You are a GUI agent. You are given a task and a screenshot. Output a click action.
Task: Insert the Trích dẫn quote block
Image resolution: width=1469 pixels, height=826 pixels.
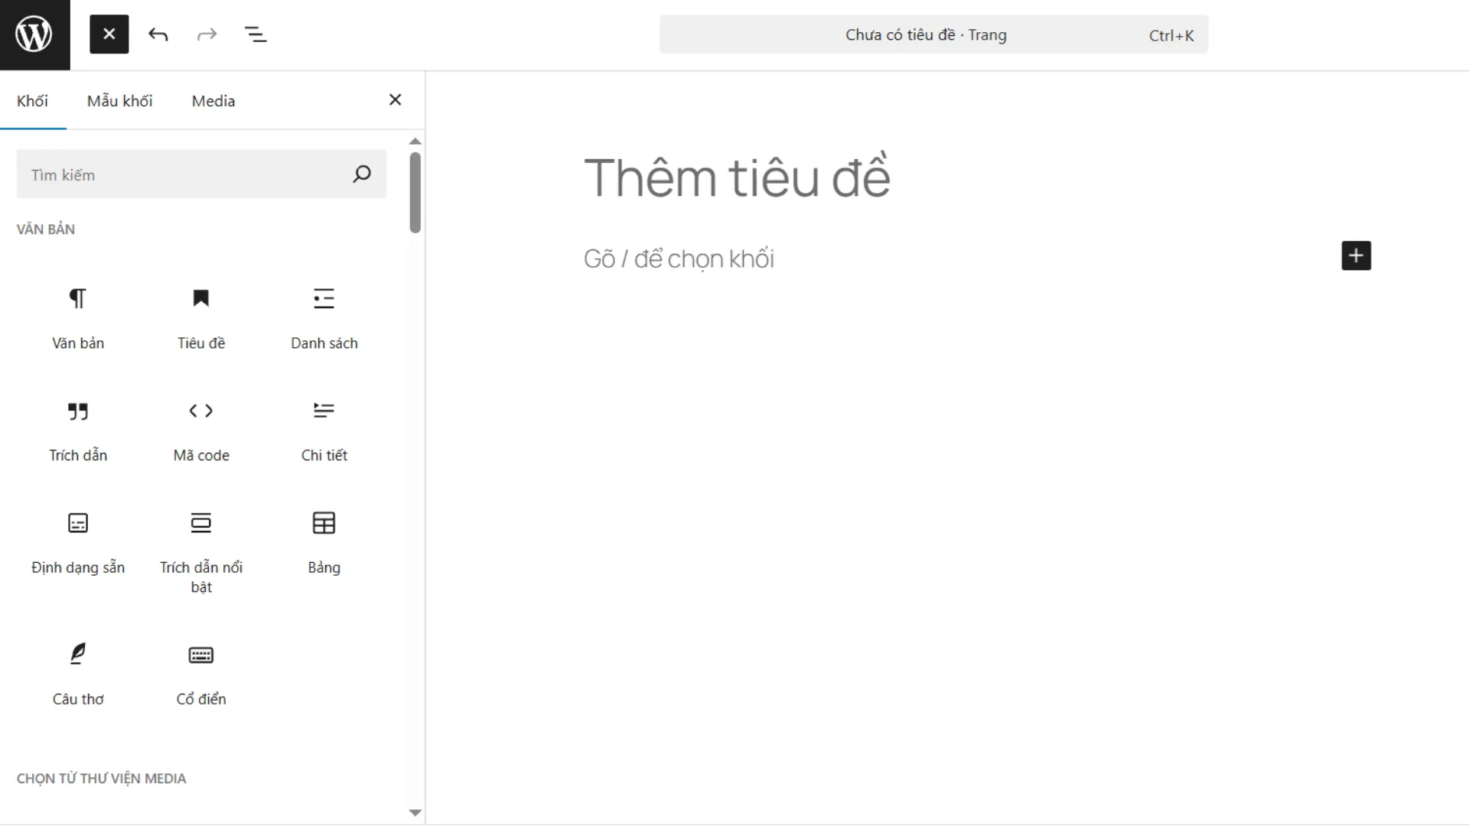point(78,431)
